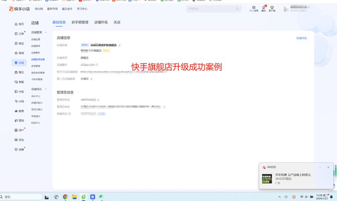Open 店铺装修 in submenu

coord(36,46)
